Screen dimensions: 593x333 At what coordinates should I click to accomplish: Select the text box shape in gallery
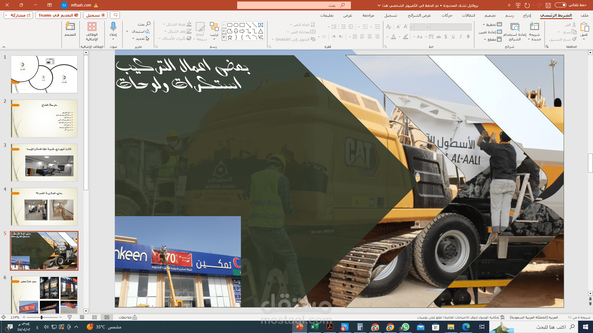[x=261, y=25]
